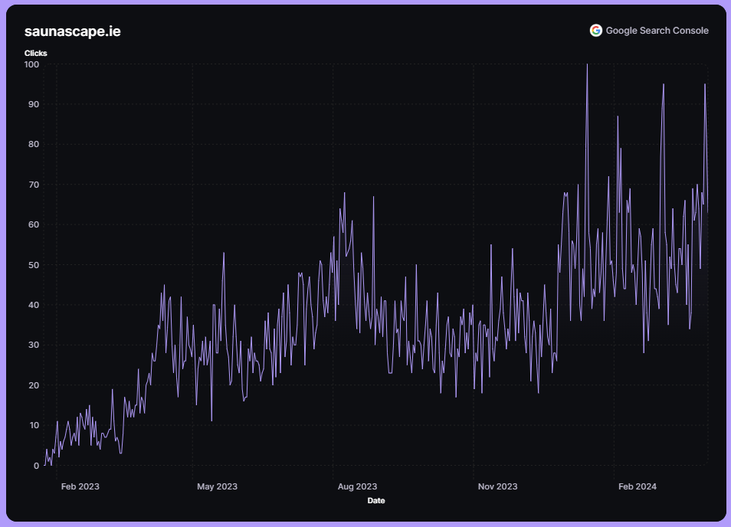Select the Nov 2023 date label
The height and width of the screenshot is (527, 731).
497,486
